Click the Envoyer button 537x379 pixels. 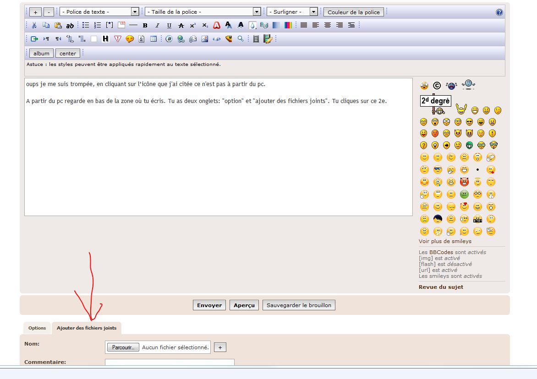[x=209, y=305]
